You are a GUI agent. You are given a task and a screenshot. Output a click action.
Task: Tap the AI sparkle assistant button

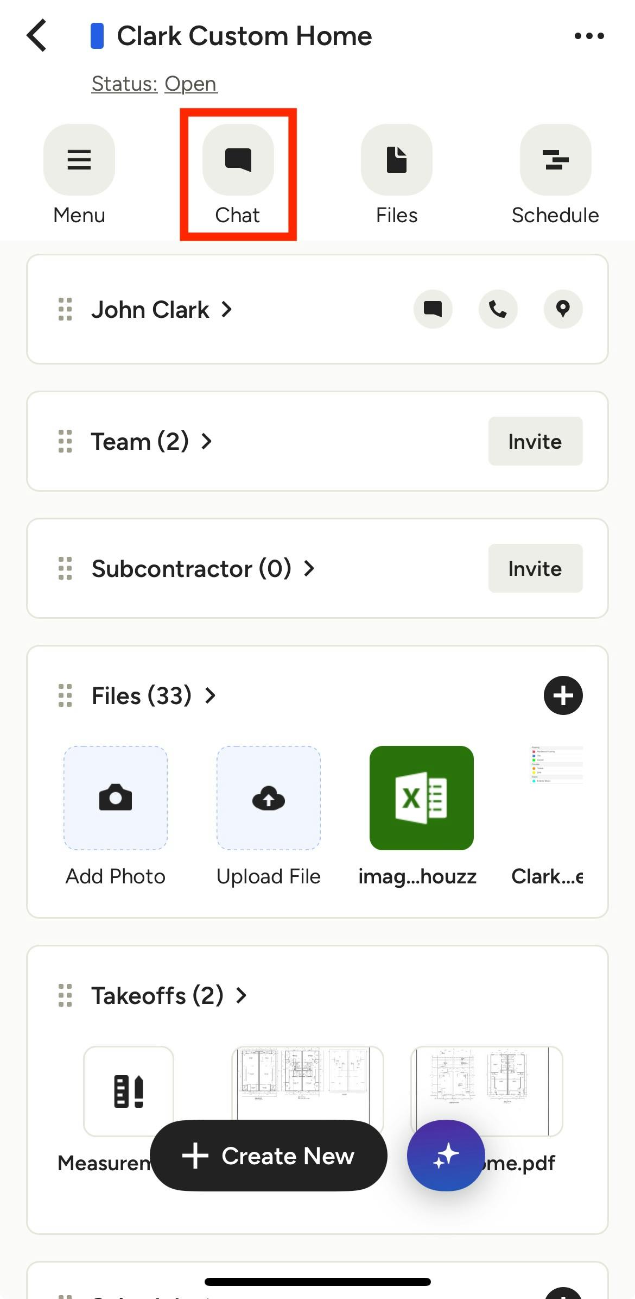446,1156
